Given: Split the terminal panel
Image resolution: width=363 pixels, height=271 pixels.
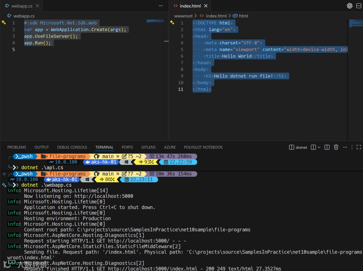Looking at the screenshot, I should point(327,147).
